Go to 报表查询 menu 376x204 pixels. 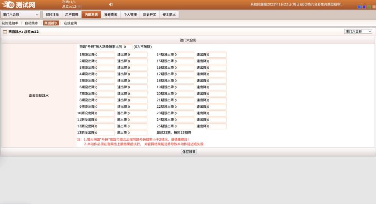(x=111, y=15)
